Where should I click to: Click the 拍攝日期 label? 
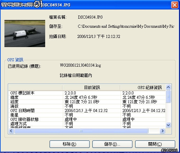[58, 37]
